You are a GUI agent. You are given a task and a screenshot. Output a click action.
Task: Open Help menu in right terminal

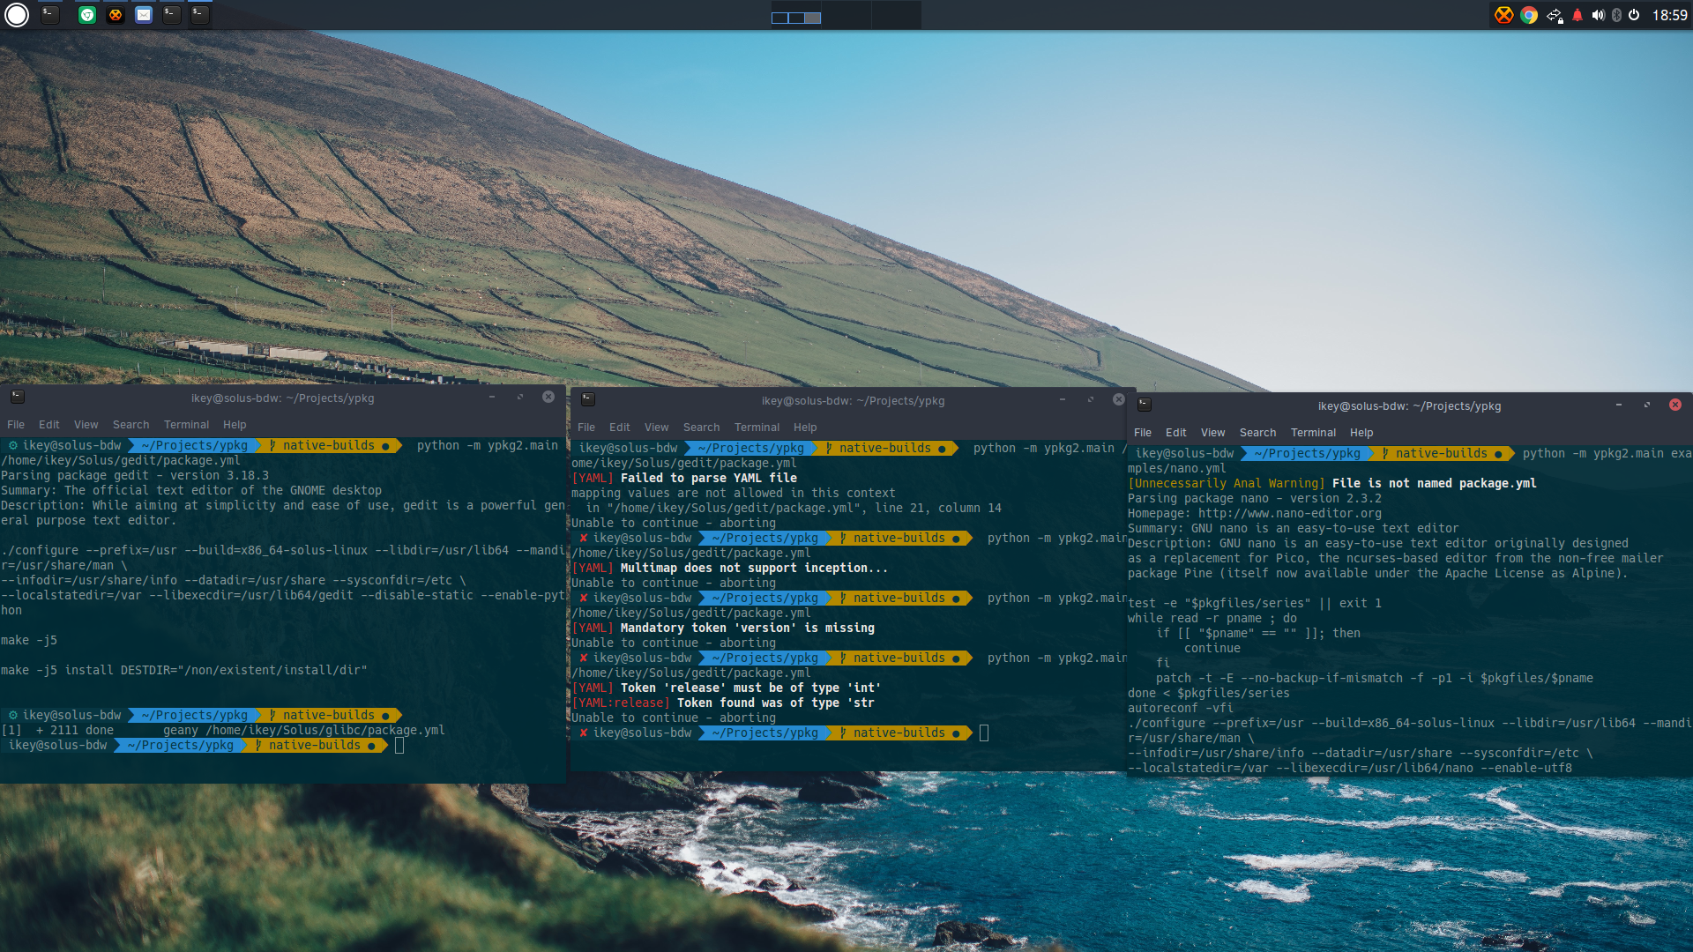1361,433
